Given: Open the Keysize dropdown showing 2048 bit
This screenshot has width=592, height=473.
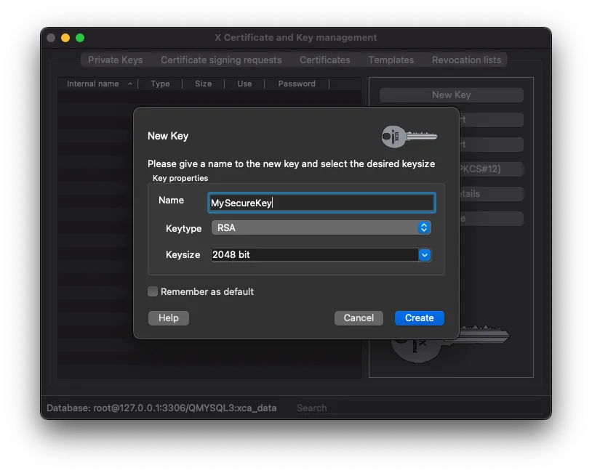Looking at the screenshot, I should 313,255.
